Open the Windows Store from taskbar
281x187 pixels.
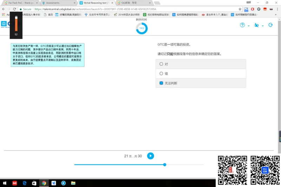click(34, 183)
